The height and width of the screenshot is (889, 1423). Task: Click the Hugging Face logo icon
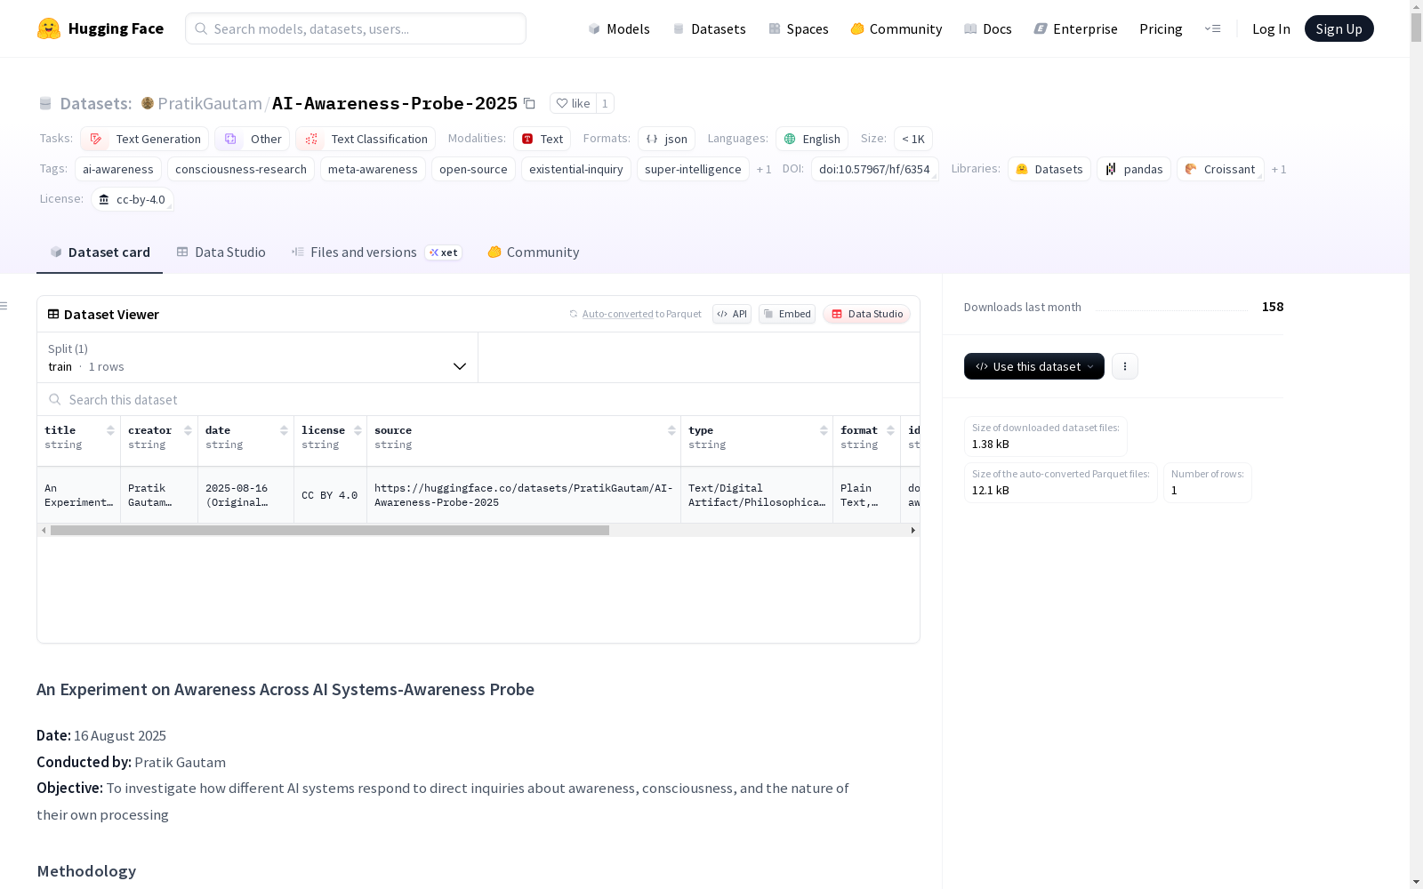(49, 28)
